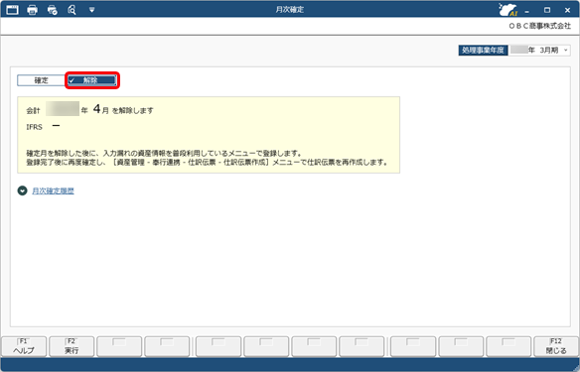
Task: Open print preview magnifier icon
Action: click(72, 10)
